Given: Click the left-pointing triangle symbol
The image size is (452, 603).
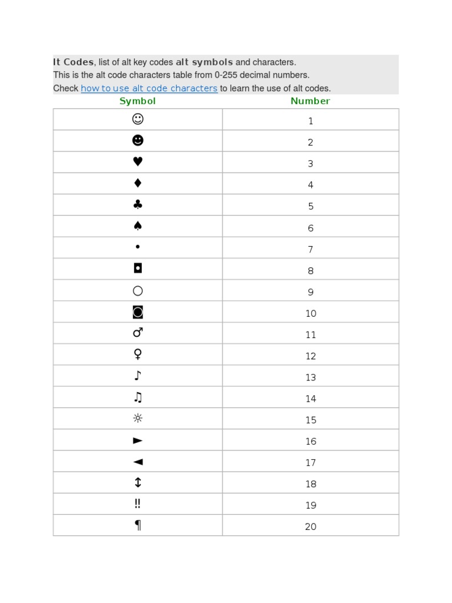Looking at the screenshot, I should tap(138, 462).
